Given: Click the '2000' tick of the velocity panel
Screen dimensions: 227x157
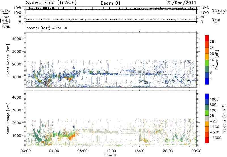Looking at the screenshot, I should pyautogui.click(x=17, y=123).
